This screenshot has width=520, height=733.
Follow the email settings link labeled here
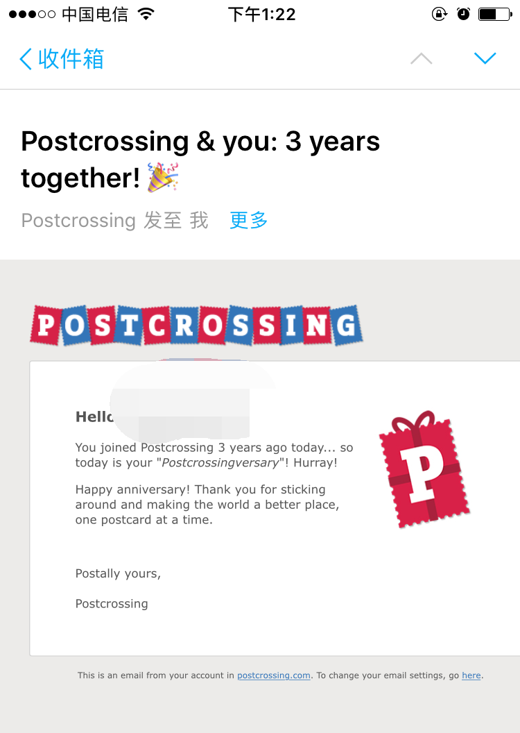[471, 675]
